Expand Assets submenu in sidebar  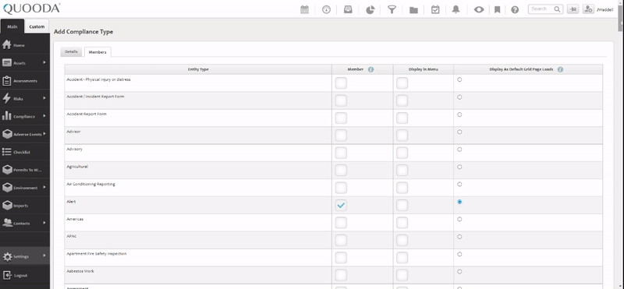(x=44, y=62)
